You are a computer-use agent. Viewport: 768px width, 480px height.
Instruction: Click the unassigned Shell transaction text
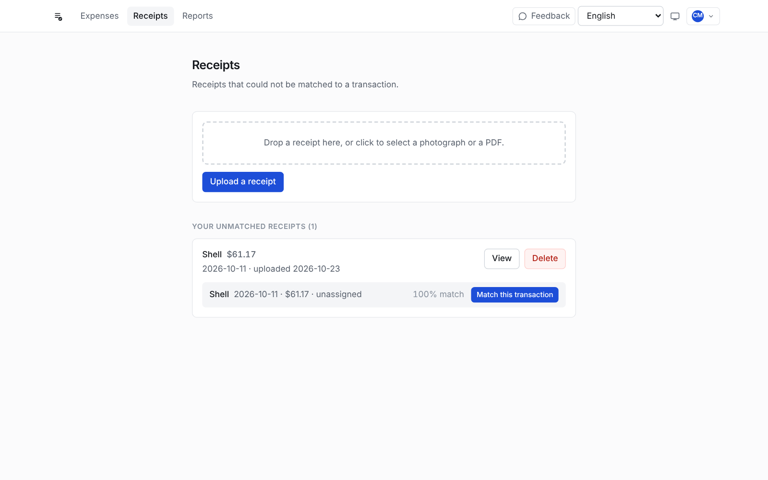[x=285, y=294]
